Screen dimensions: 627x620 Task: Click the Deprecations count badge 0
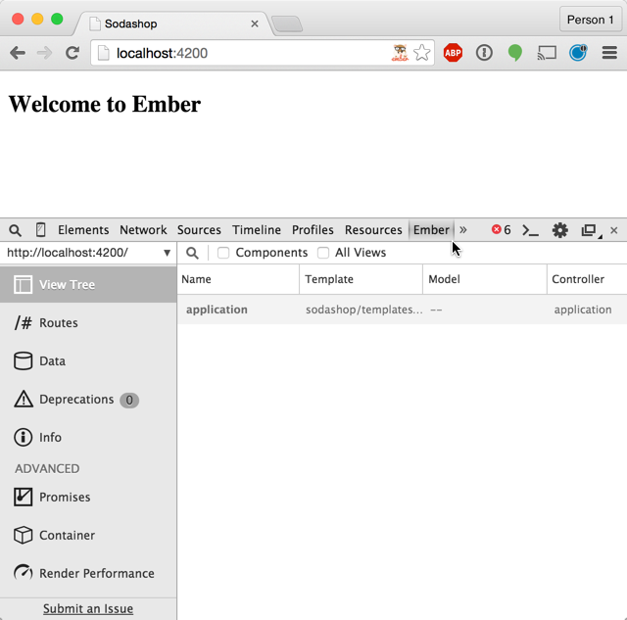(x=129, y=401)
